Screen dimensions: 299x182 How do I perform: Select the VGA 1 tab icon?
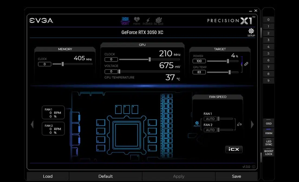125,19
